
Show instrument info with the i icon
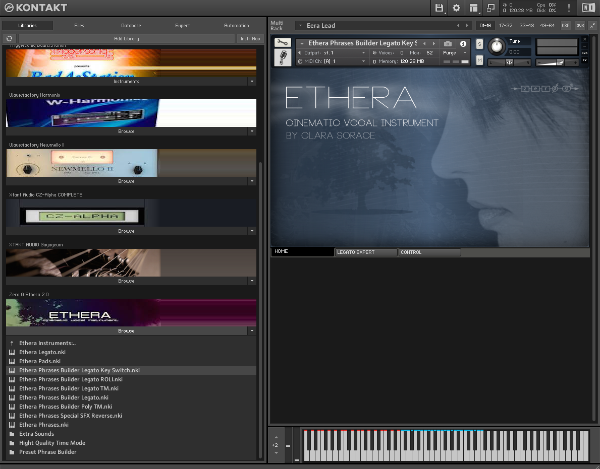(x=463, y=43)
